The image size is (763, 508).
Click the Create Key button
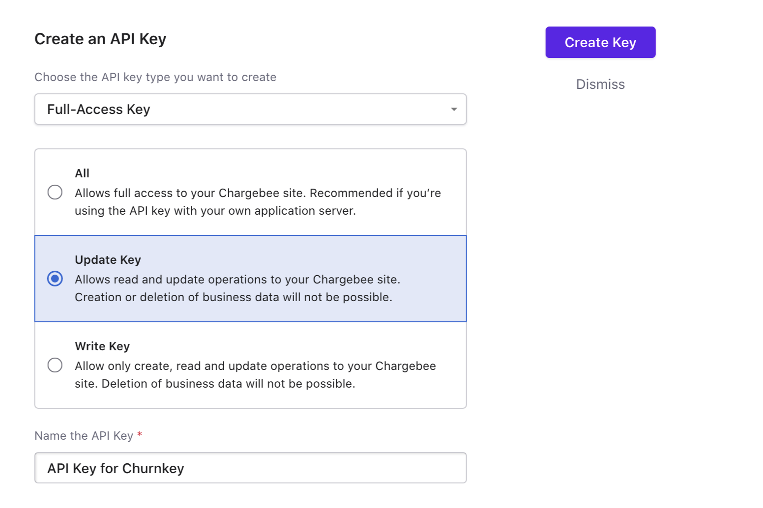point(600,42)
